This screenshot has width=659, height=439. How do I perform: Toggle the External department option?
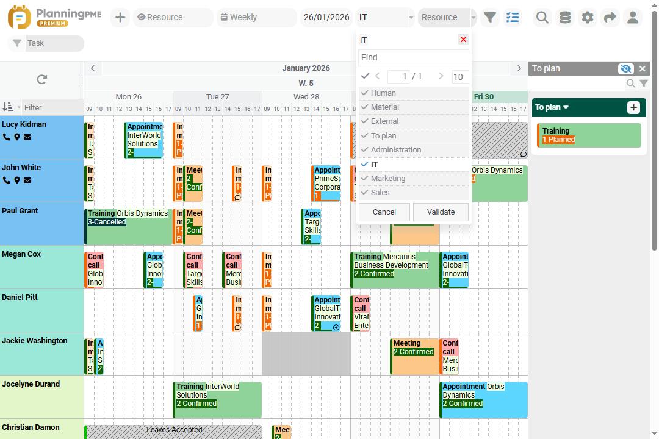pyautogui.click(x=414, y=121)
